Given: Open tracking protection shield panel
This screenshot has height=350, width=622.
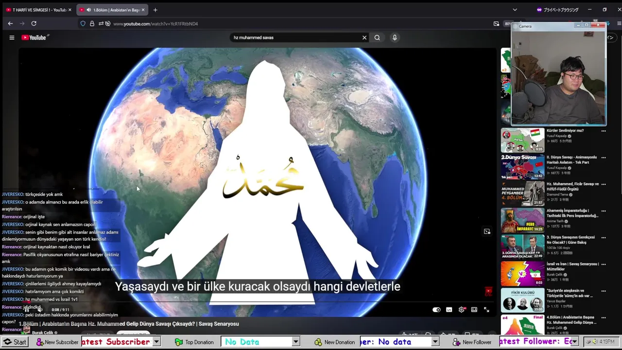Looking at the screenshot, I should click(x=83, y=23).
